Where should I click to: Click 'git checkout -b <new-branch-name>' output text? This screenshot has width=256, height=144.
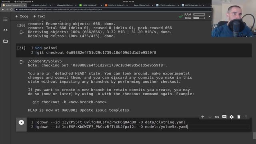[70, 102]
